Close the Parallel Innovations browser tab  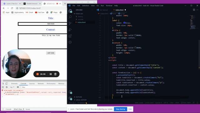40,3
